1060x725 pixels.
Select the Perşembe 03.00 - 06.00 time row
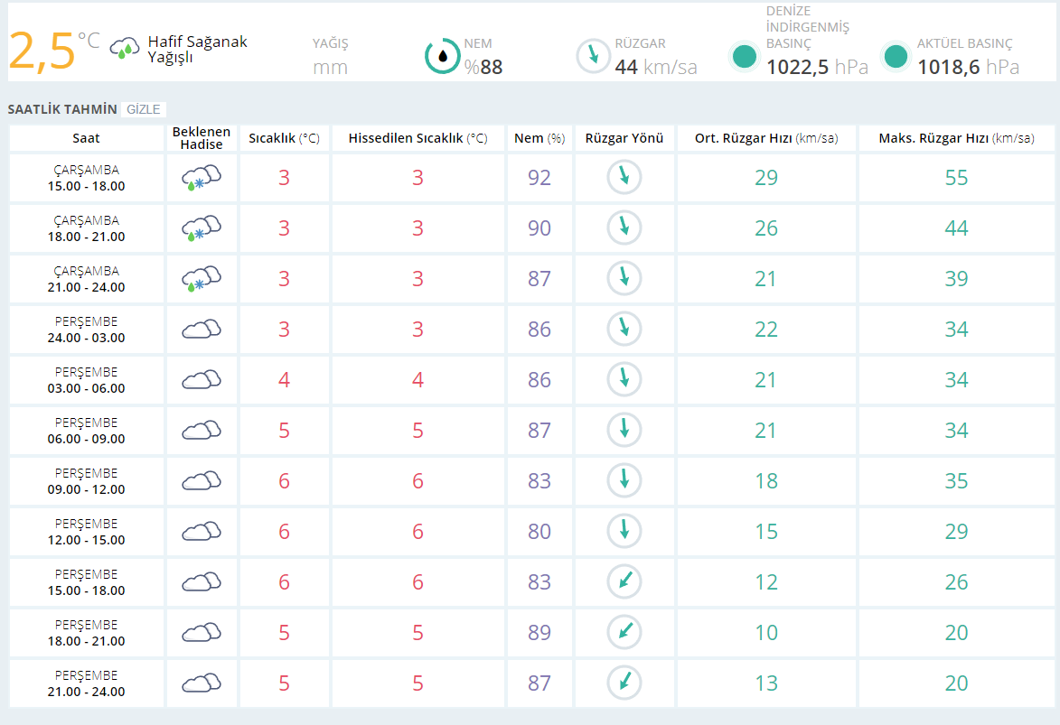click(87, 380)
